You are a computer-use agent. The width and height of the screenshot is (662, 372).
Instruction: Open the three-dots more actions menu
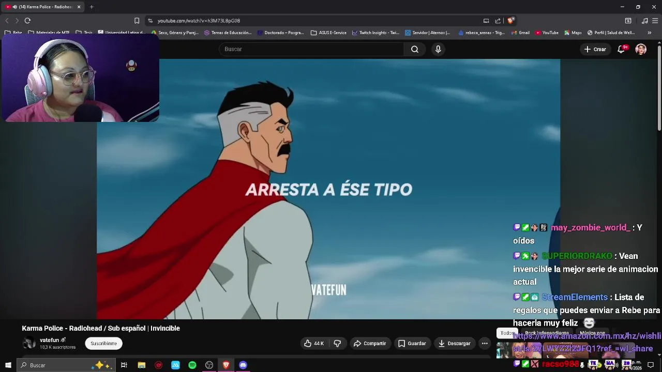coord(485,343)
